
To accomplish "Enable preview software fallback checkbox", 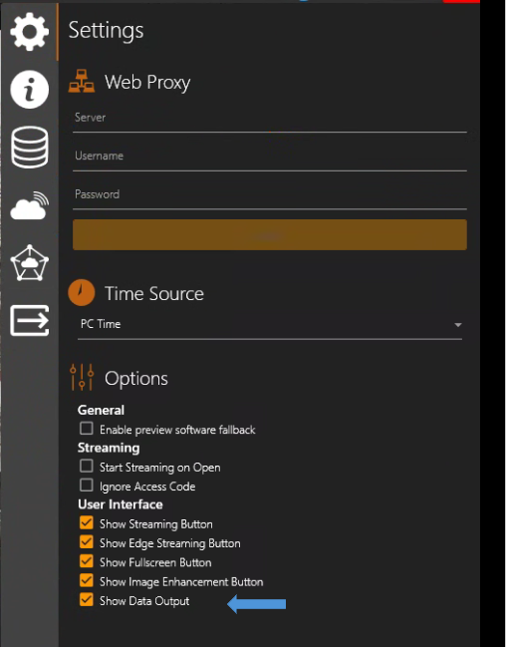I will pyautogui.click(x=87, y=429).
